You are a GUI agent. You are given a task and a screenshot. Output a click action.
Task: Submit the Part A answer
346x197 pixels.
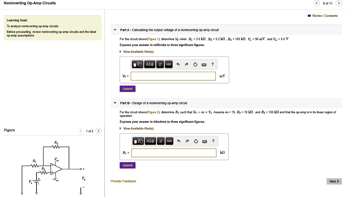[x=127, y=89]
